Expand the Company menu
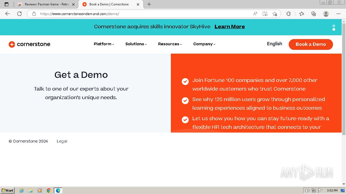Screen dimensions: 346x194 204,44
